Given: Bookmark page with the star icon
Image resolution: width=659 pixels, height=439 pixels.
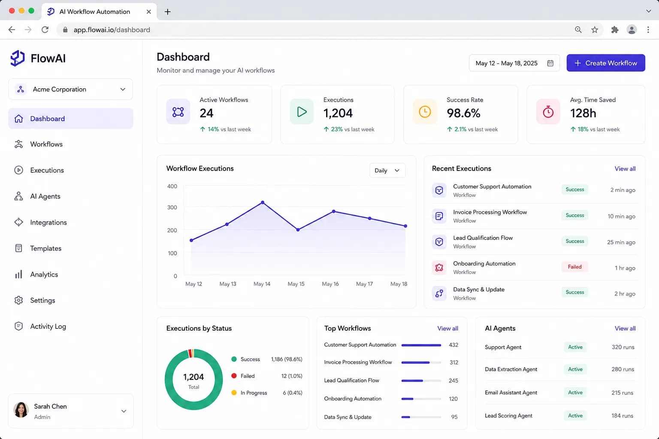Looking at the screenshot, I should (x=595, y=30).
